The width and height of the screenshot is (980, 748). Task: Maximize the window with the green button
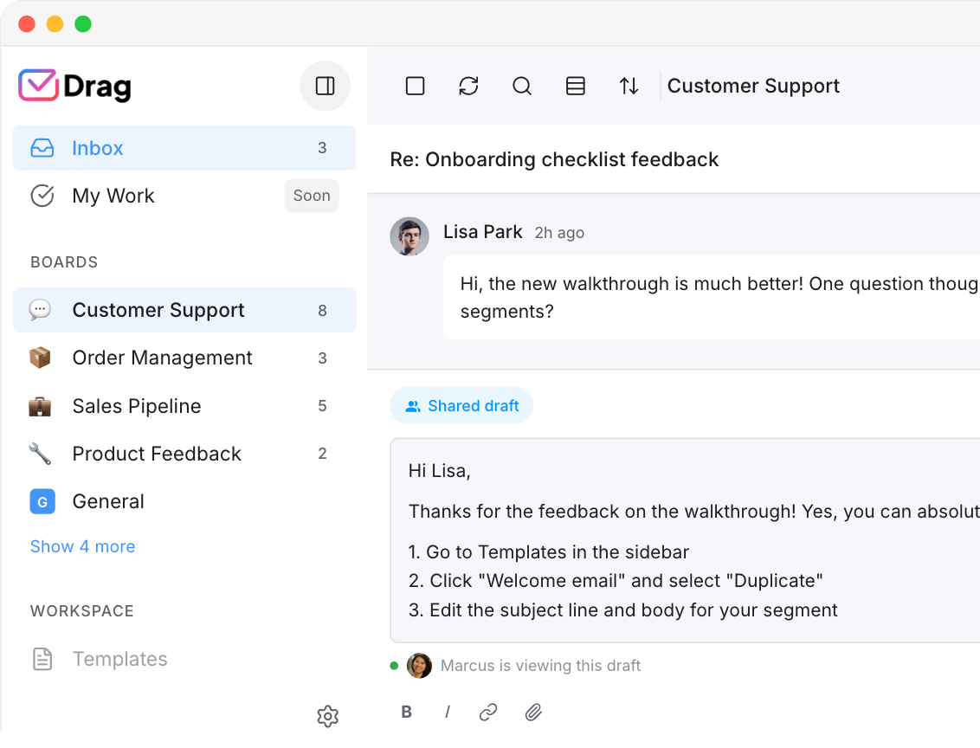coord(83,23)
